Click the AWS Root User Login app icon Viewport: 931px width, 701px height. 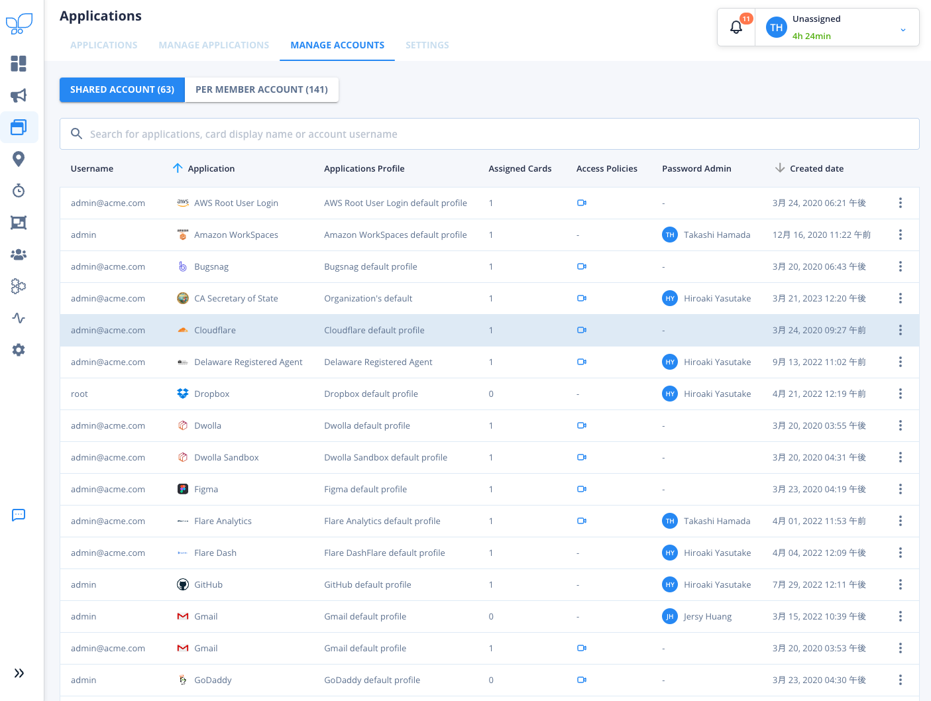183,203
